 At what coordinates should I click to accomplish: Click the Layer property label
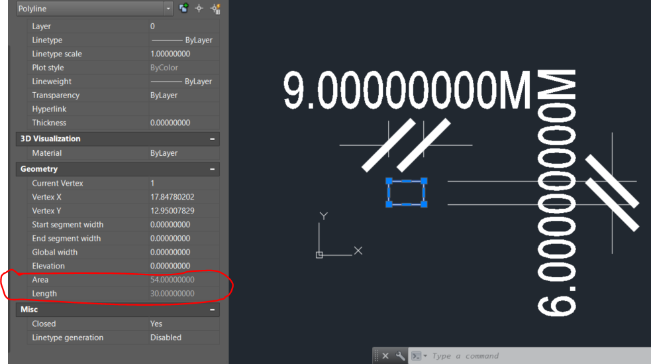(41, 26)
